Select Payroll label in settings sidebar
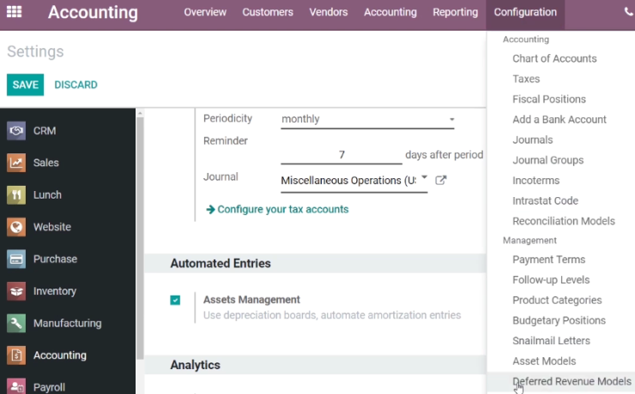The height and width of the screenshot is (394, 635). pos(49,387)
